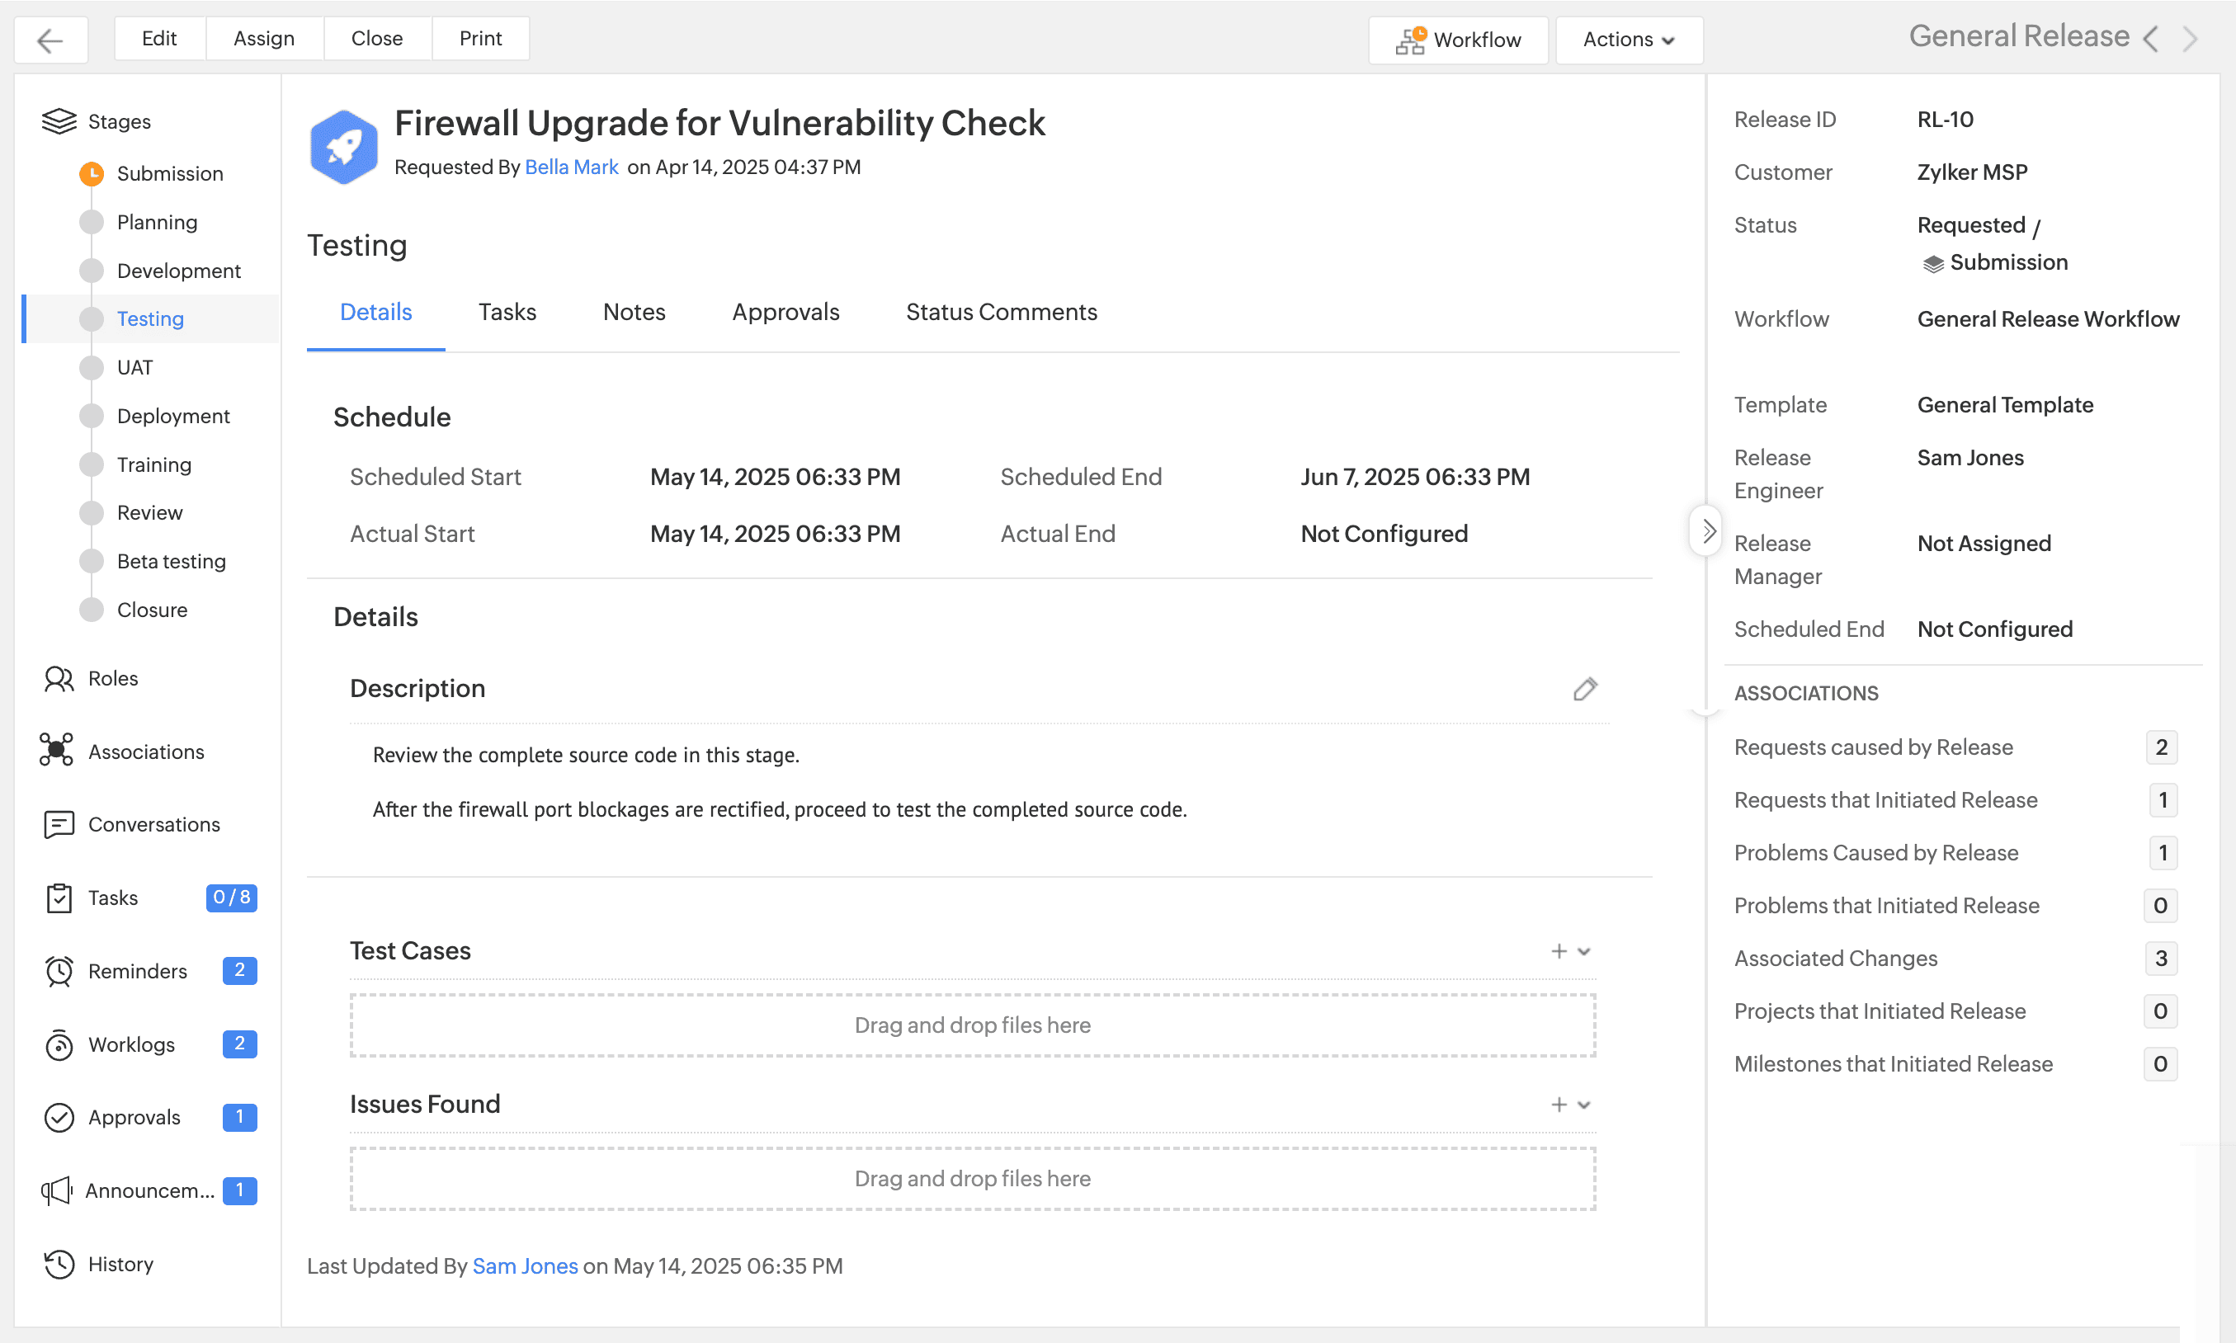
Task: Click the back arrow icon
Action: [x=50, y=40]
